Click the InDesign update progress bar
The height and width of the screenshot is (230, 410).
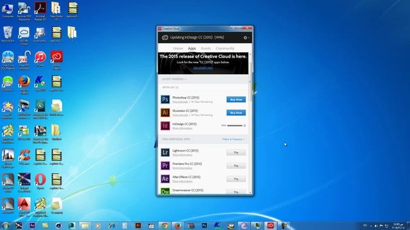pyautogui.click(x=234, y=125)
